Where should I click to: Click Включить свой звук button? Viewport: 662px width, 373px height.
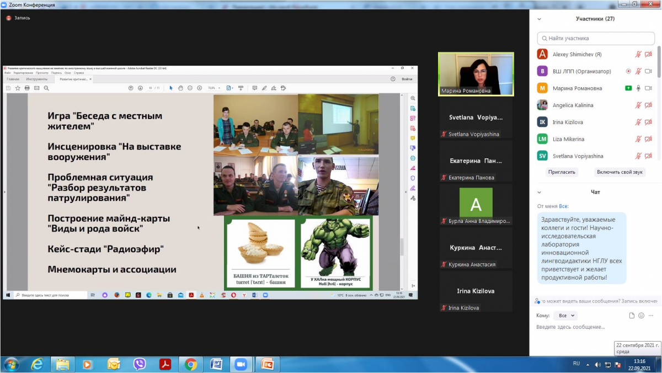pos(620,172)
